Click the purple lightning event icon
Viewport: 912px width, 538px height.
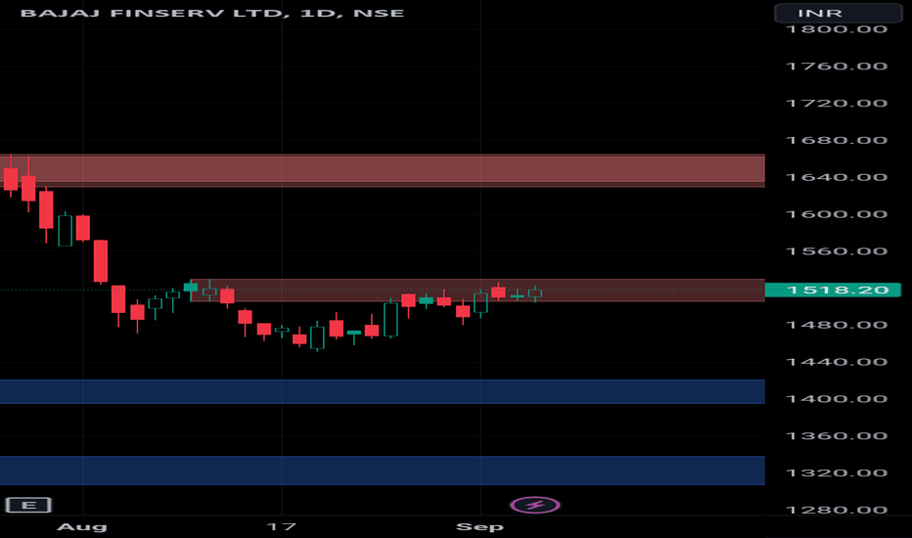(x=535, y=505)
